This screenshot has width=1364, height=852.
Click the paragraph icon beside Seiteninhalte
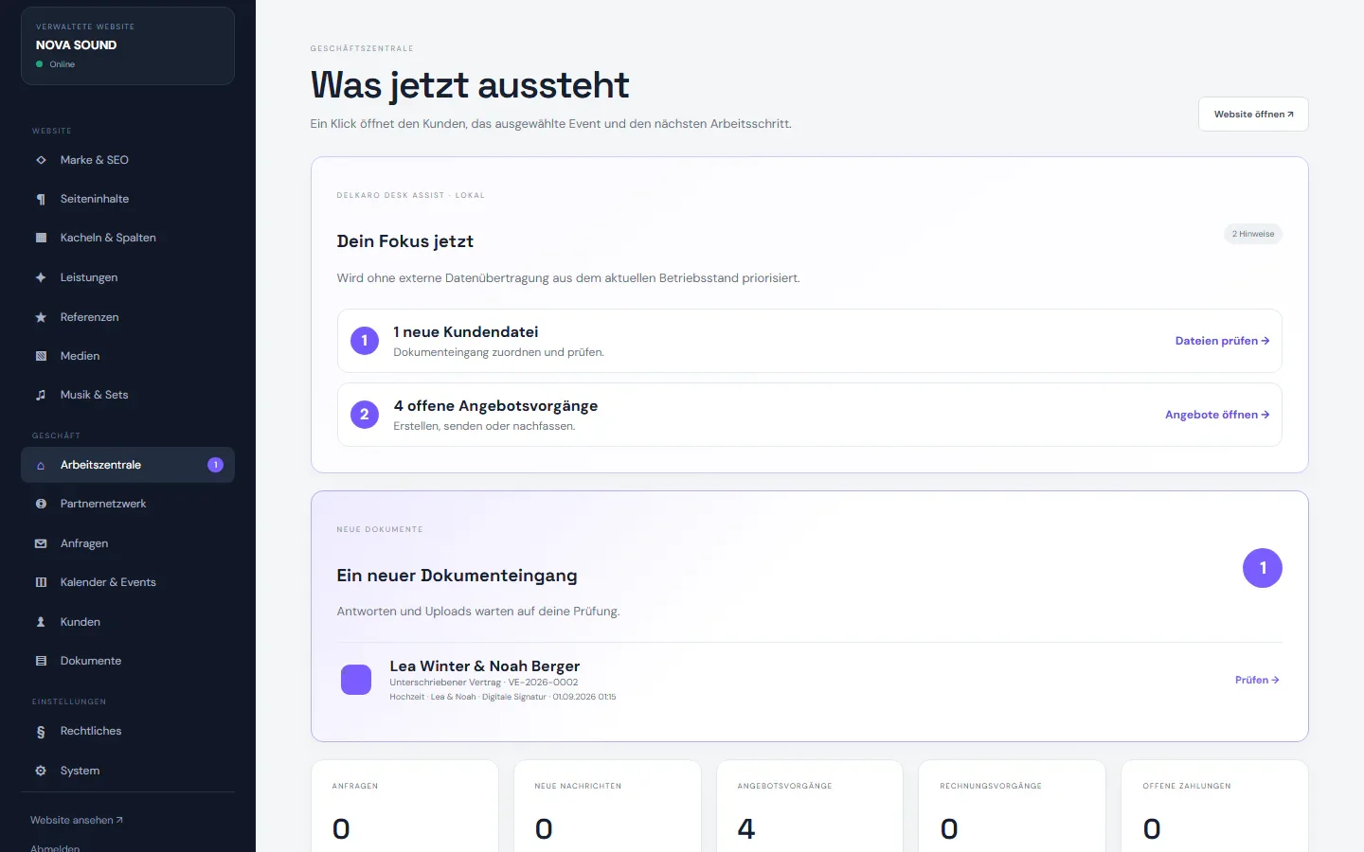(x=41, y=199)
